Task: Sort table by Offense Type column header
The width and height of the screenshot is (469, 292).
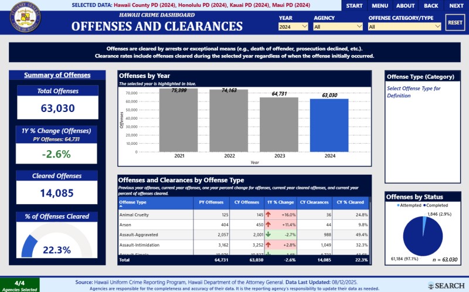Action: [x=133, y=202]
